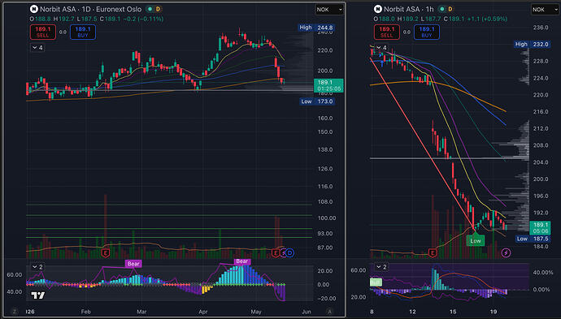Click the Low 187.5 label on the 1h chart

click(533, 239)
